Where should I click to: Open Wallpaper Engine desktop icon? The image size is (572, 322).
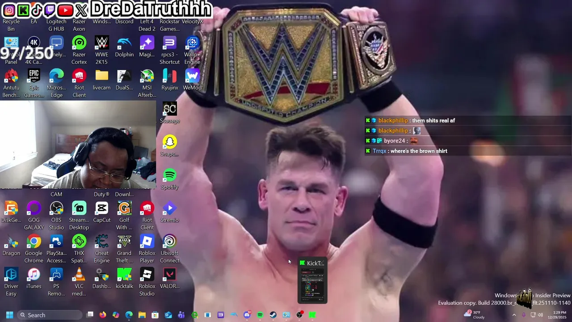(x=192, y=50)
